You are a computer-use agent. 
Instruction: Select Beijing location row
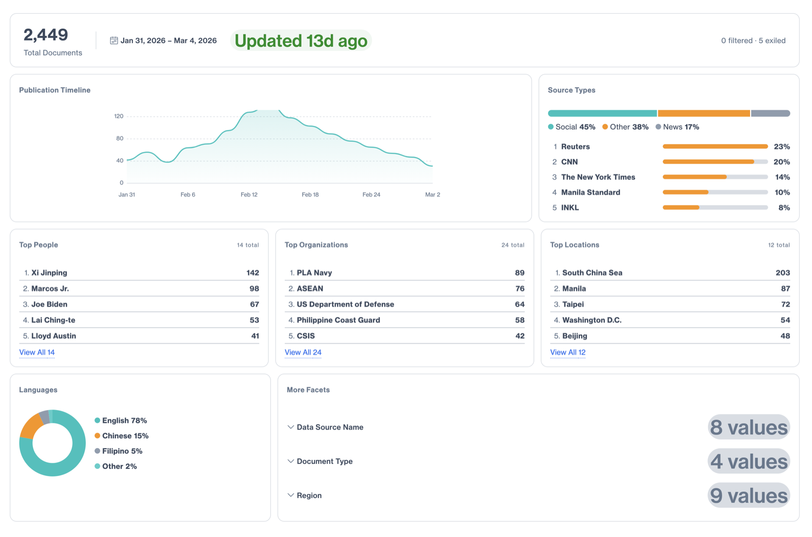tap(670, 336)
